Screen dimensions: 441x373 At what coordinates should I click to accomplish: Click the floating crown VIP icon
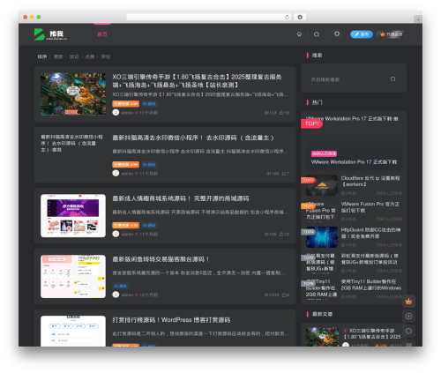coord(408,302)
